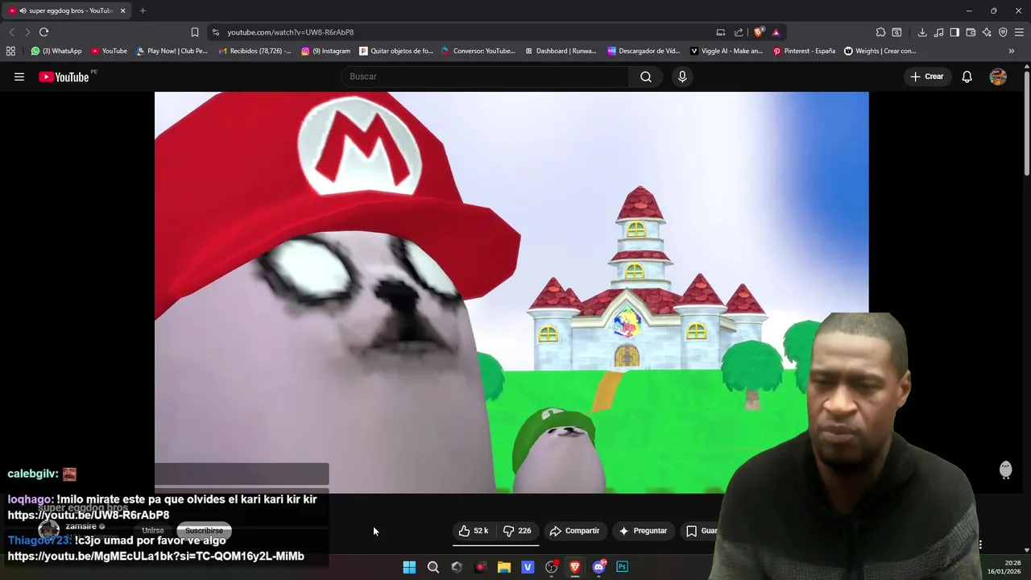Open the Brave VPN shield icon
Viewport: 1031px width, 580px height.
(x=1003, y=32)
